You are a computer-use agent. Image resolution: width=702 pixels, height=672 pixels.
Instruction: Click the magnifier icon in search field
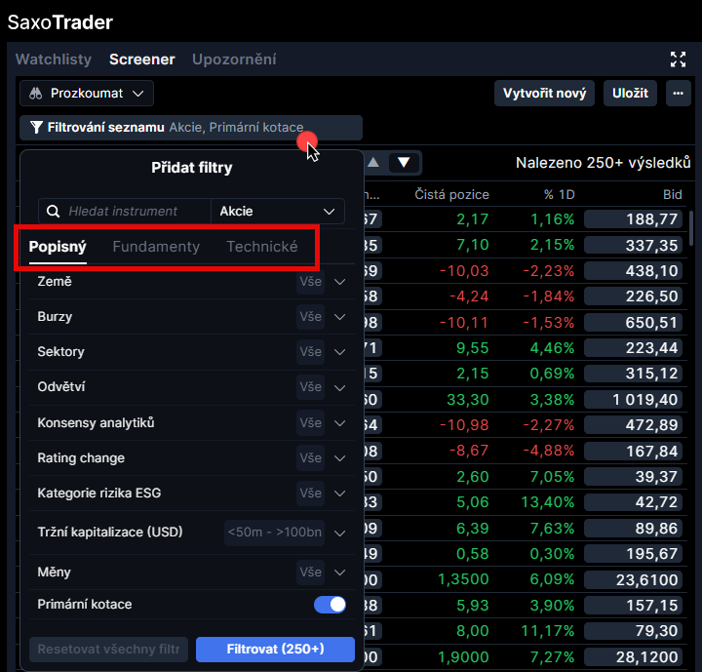54,212
